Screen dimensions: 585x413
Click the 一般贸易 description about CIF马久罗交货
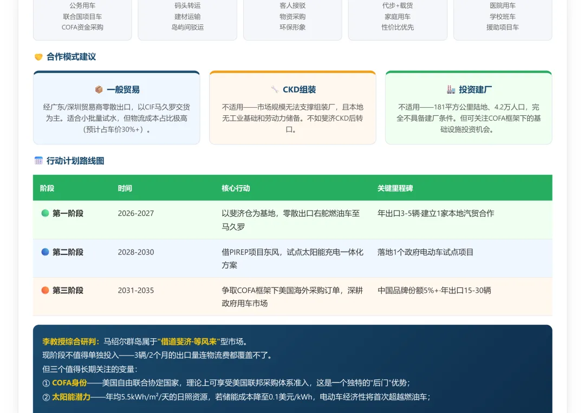coord(116,118)
